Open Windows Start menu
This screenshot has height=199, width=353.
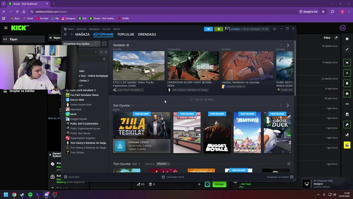[x=6, y=195]
